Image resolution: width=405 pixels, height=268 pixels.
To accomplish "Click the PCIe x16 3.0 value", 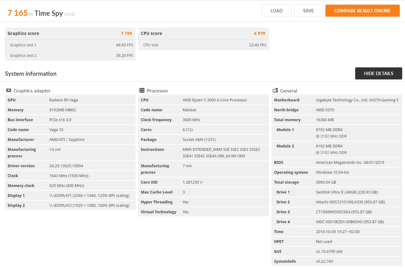I will (60, 120).
